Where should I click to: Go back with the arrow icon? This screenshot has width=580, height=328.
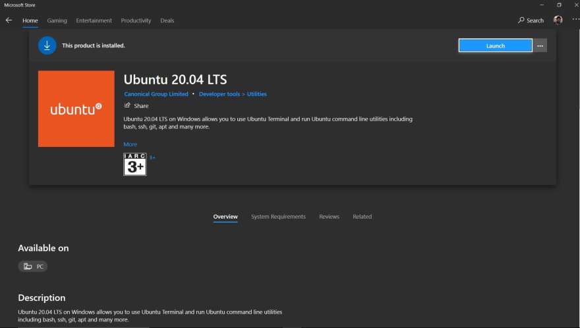[9, 20]
